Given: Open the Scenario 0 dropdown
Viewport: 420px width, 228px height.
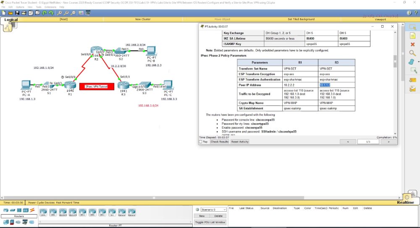Looking at the screenshot, I should point(213,210).
